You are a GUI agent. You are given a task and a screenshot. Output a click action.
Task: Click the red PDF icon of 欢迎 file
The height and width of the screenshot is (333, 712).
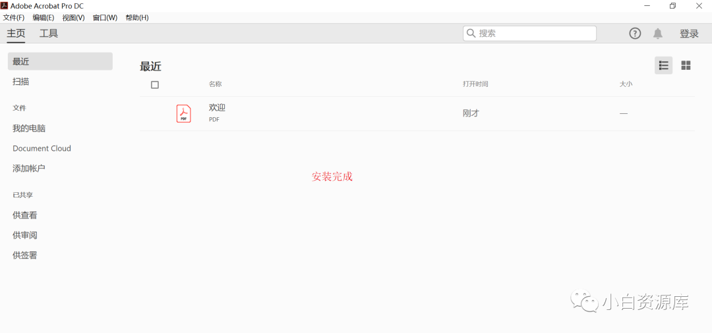pos(183,113)
